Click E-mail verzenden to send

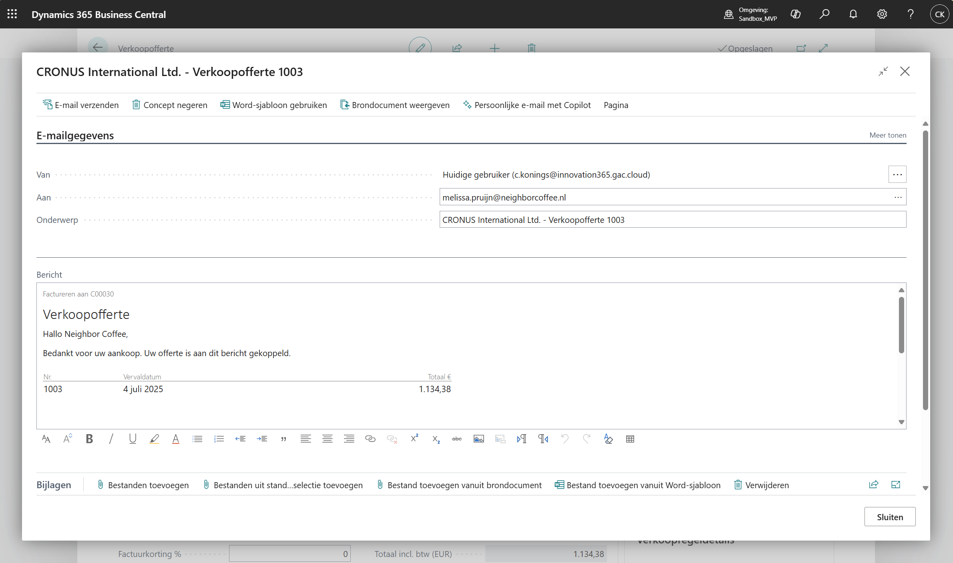pyautogui.click(x=81, y=105)
